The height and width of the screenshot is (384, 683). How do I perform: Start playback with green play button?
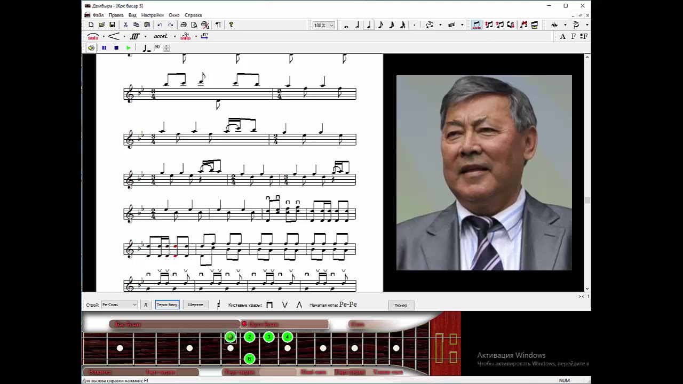[129, 48]
